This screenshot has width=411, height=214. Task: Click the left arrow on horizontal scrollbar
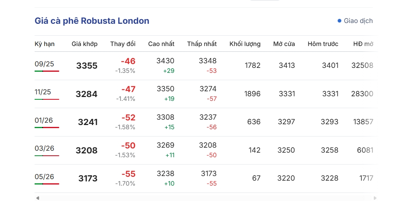(x=38, y=198)
